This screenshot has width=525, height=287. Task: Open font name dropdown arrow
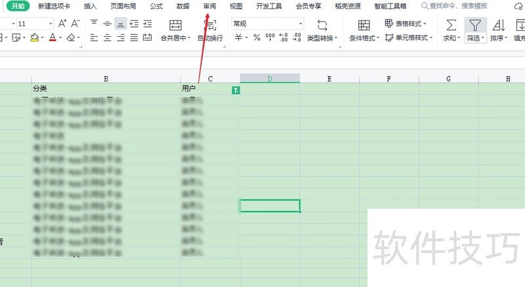pos(13,24)
